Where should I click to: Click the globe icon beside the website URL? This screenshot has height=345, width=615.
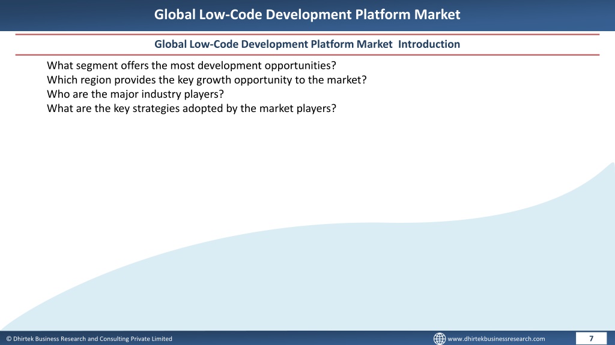coord(439,338)
